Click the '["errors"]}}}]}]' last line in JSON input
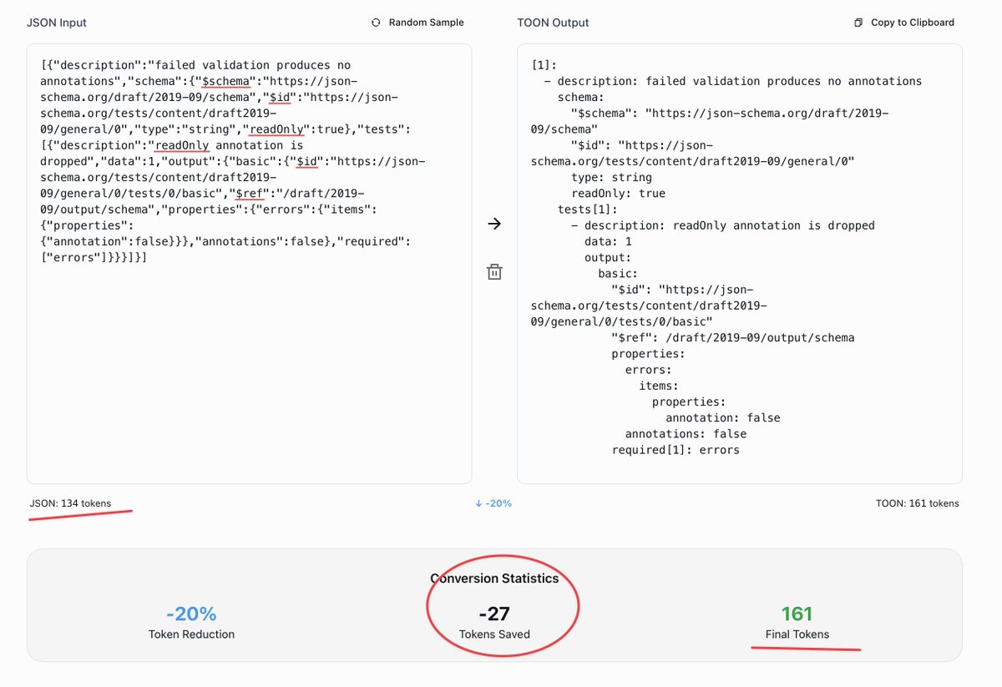 94,258
